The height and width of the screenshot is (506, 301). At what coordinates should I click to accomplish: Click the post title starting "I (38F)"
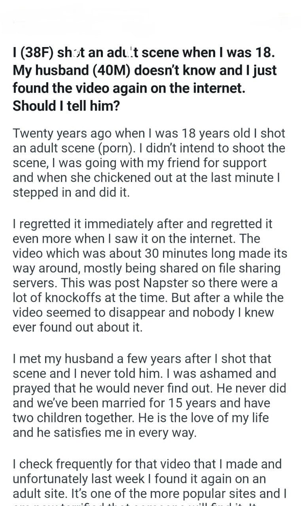[x=144, y=52]
